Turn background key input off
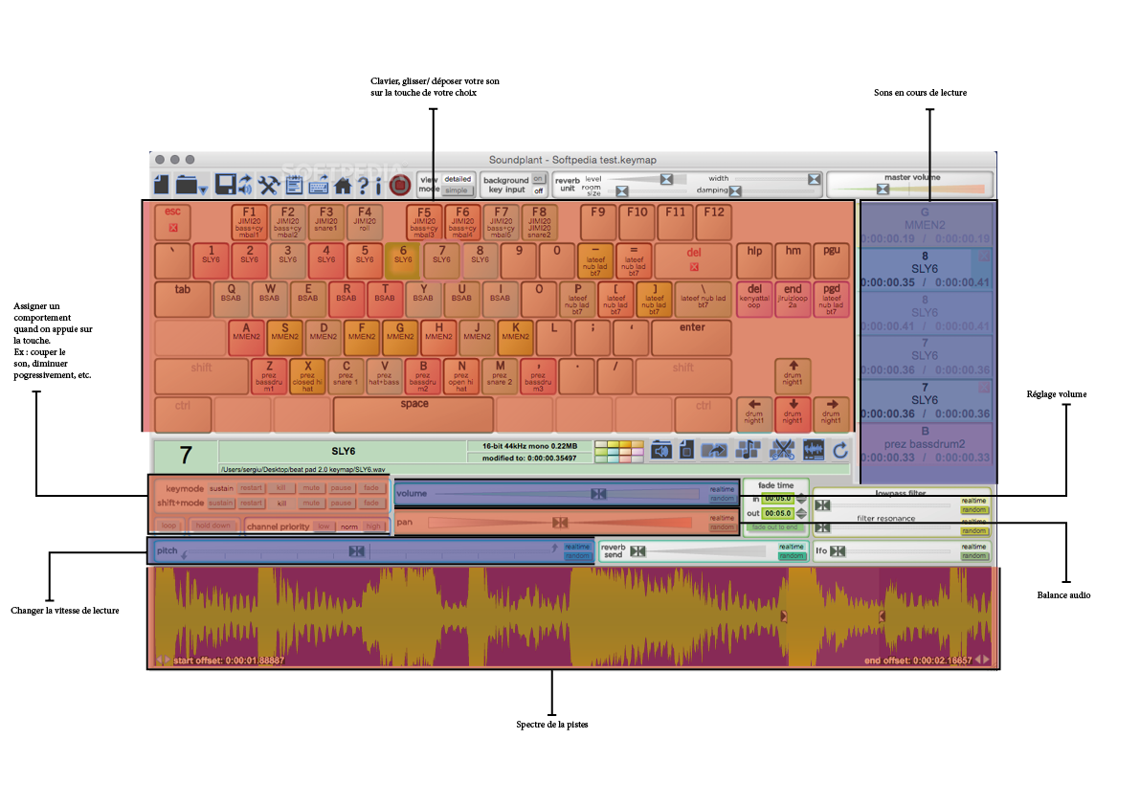Image resolution: width=1140 pixels, height=806 pixels. pos(539,190)
